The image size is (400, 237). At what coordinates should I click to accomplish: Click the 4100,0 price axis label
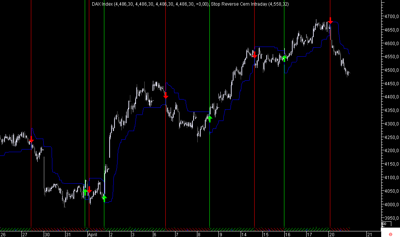[x=392, y=178]
